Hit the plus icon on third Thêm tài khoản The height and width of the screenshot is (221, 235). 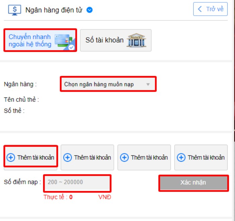[125, 157]
